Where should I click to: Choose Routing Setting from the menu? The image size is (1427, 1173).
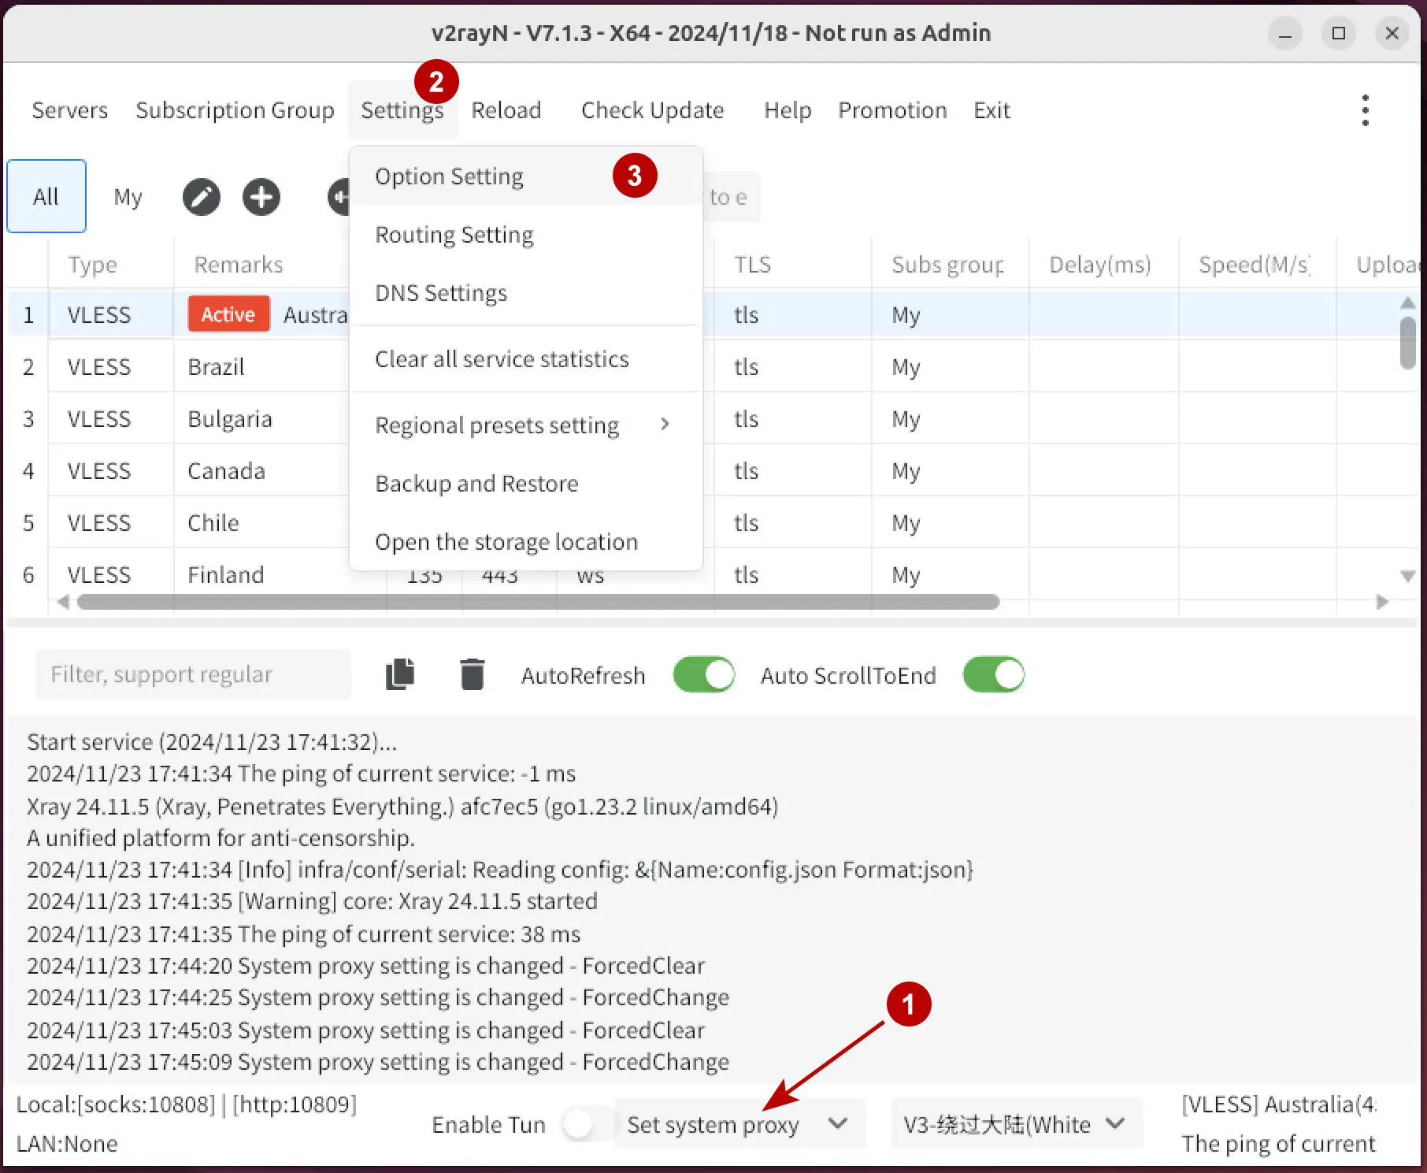pyautogui.click(x=524, y=235)
